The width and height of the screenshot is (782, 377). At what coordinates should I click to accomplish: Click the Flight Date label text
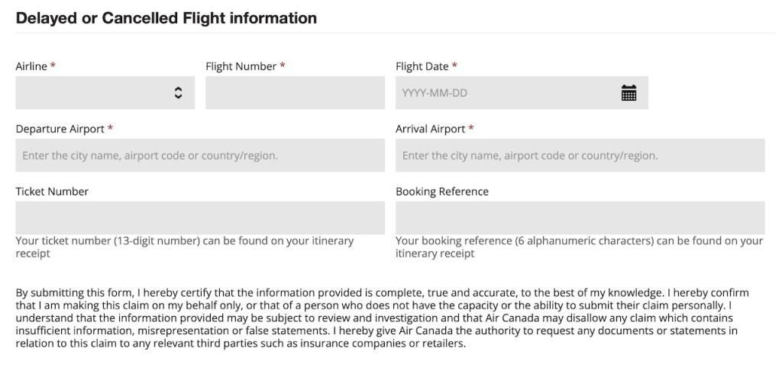pos(422,66)
